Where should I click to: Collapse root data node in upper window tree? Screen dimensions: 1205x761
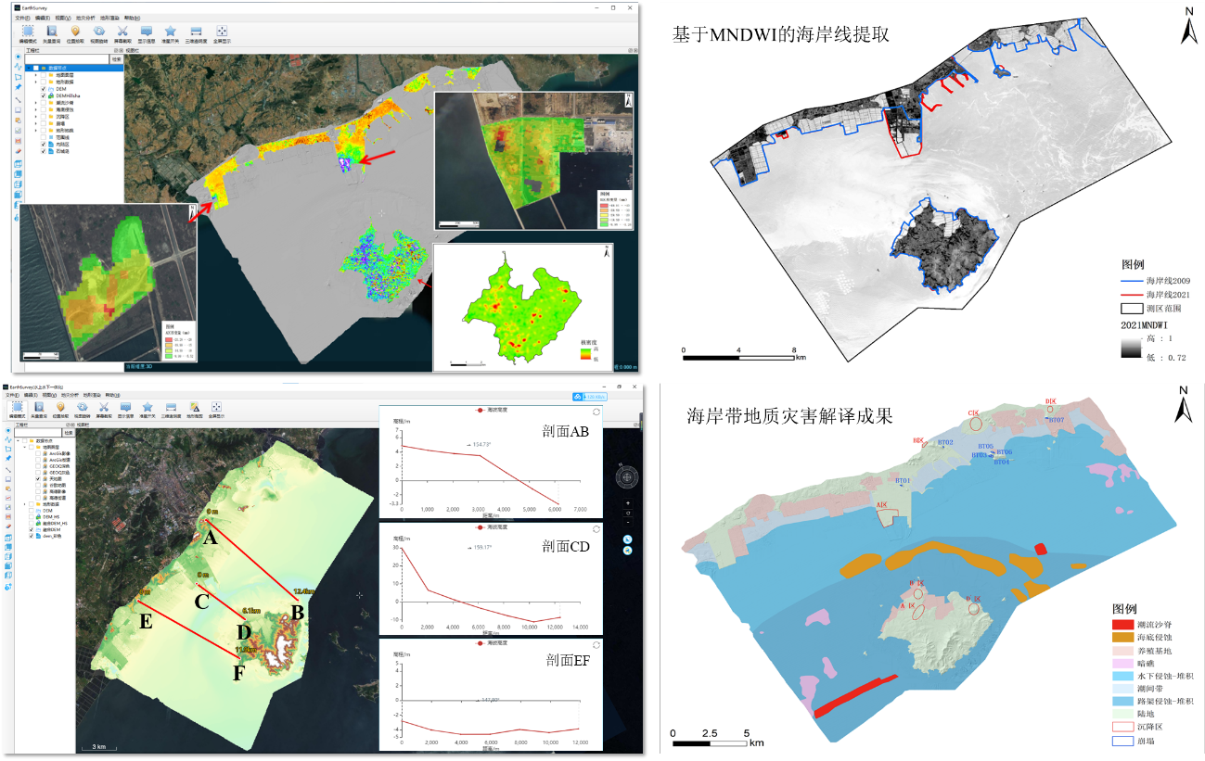pos(27,68)
